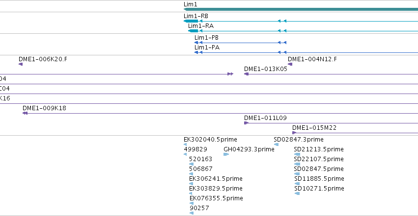Click the SD02847.3prime label
The width and height of the screenshot is (418, 216).
[x=299, y=140]
